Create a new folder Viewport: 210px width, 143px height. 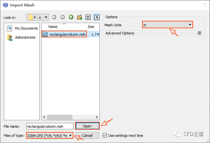(80, 17)
